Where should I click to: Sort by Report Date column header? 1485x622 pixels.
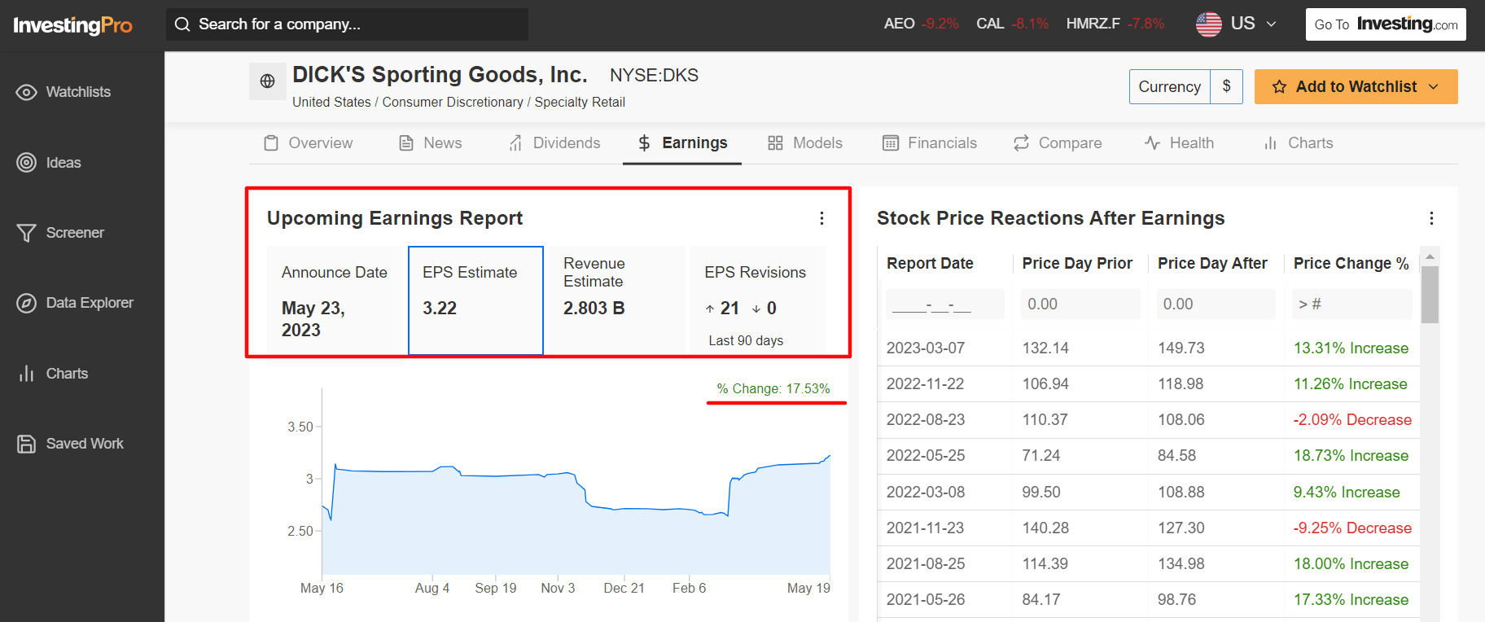930,264
